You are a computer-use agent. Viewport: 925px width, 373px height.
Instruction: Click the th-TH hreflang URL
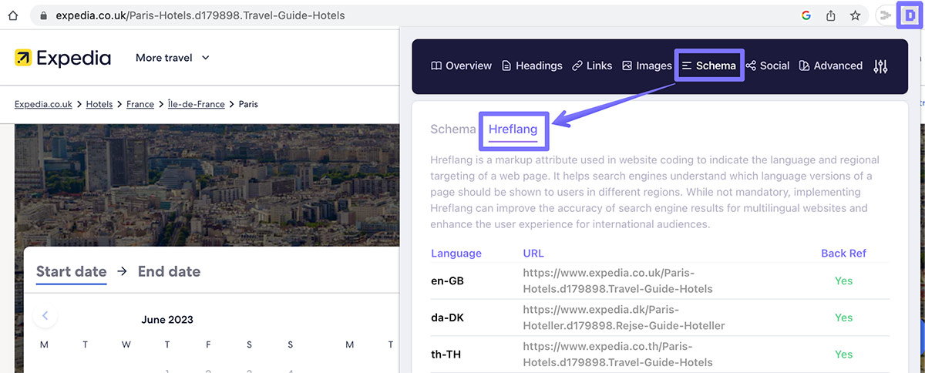(618, 355)
